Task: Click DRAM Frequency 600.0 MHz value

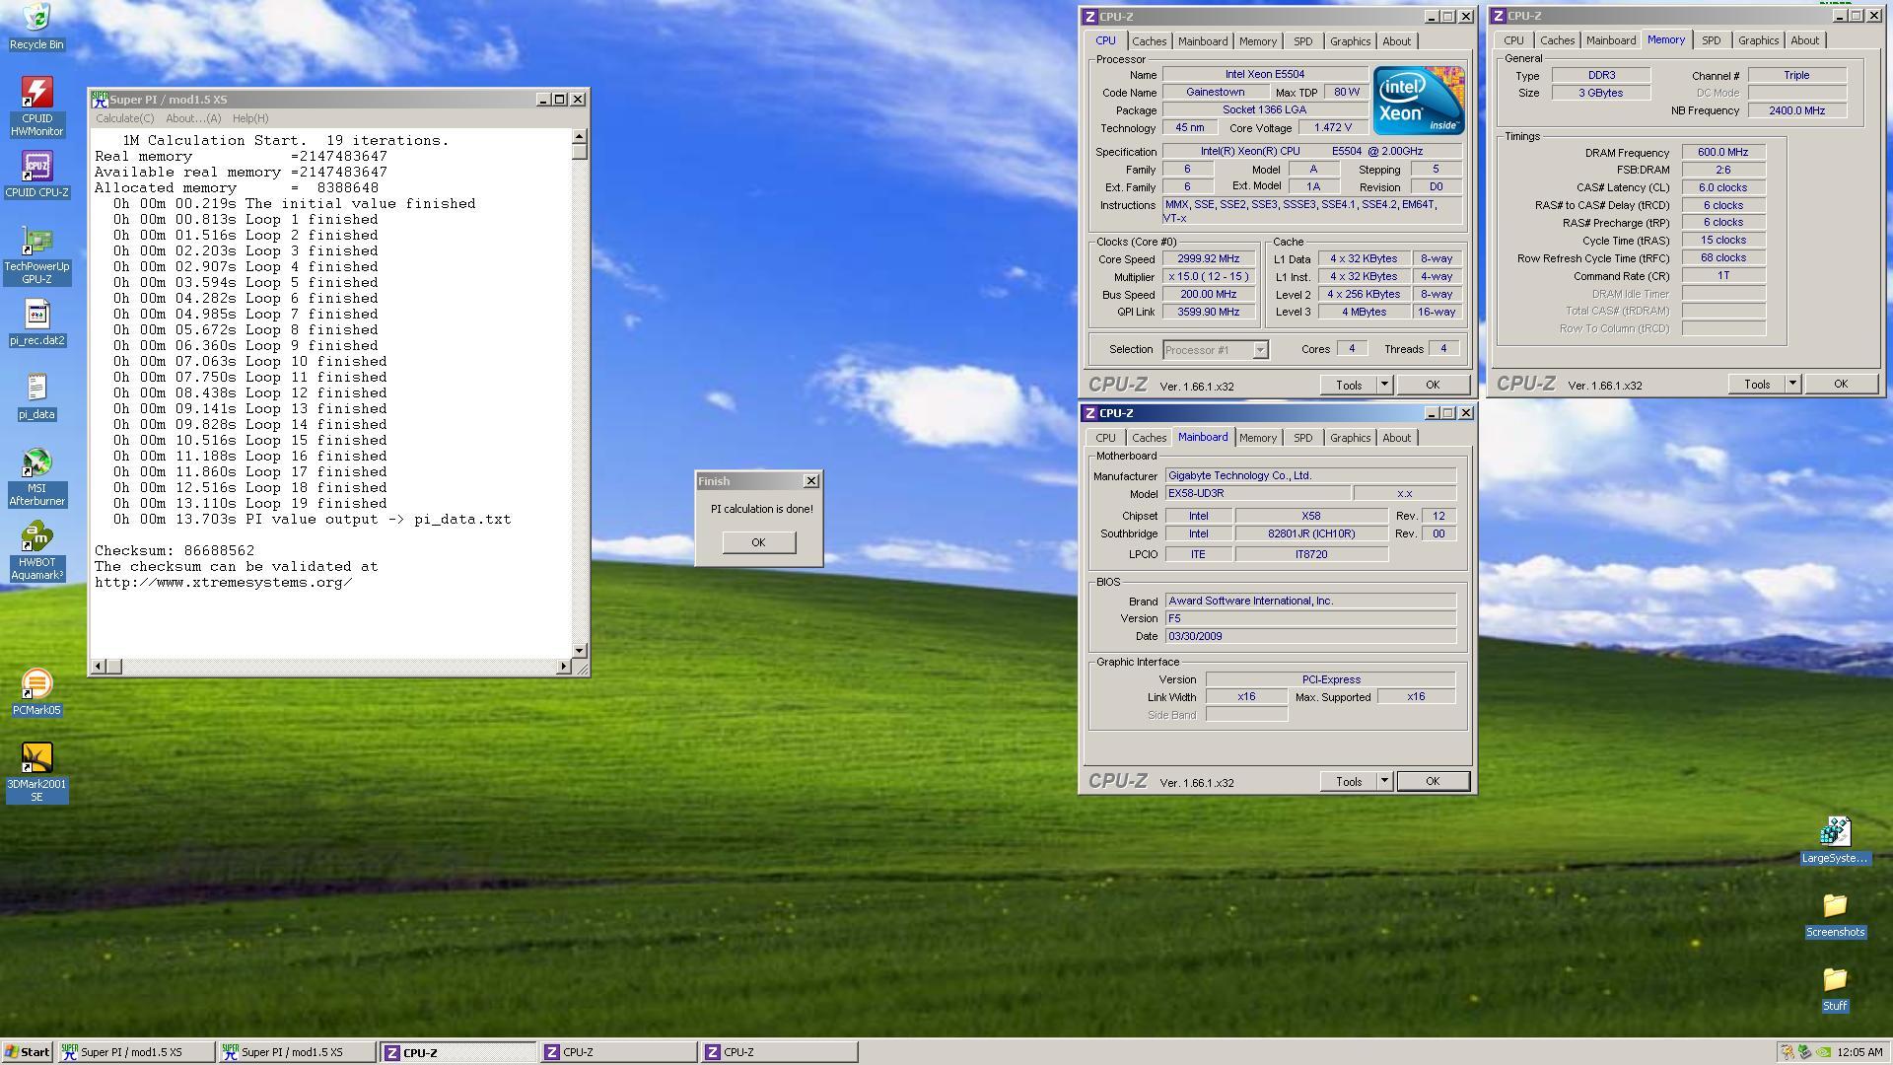Action: [x=1722, y=153]
